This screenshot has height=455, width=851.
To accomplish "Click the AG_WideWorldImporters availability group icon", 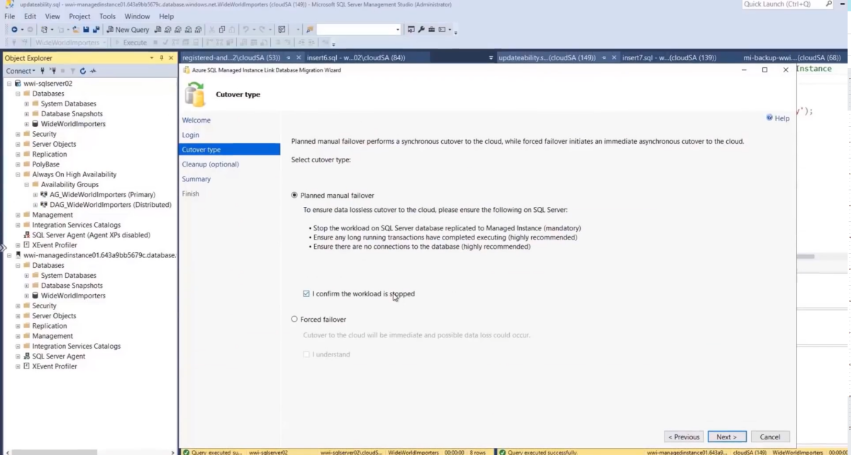I will (x=44, y=195).
